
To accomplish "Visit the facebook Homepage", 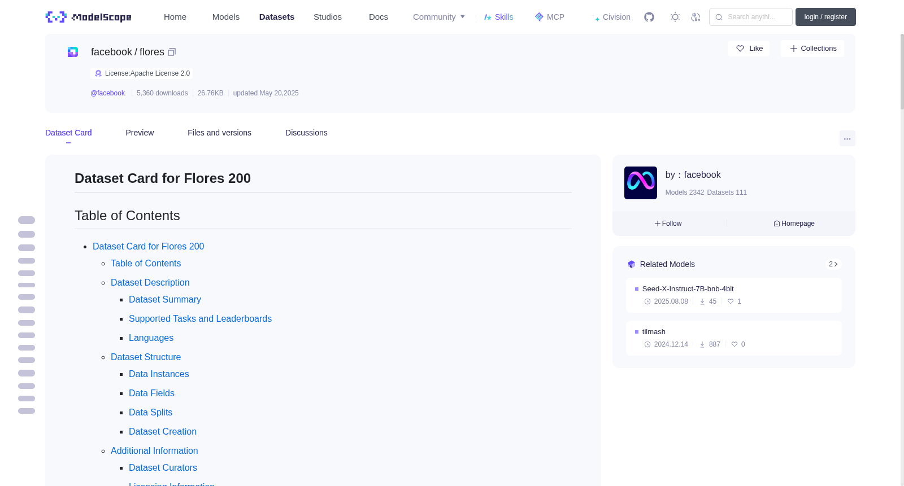I will click(x=794, y=224).
